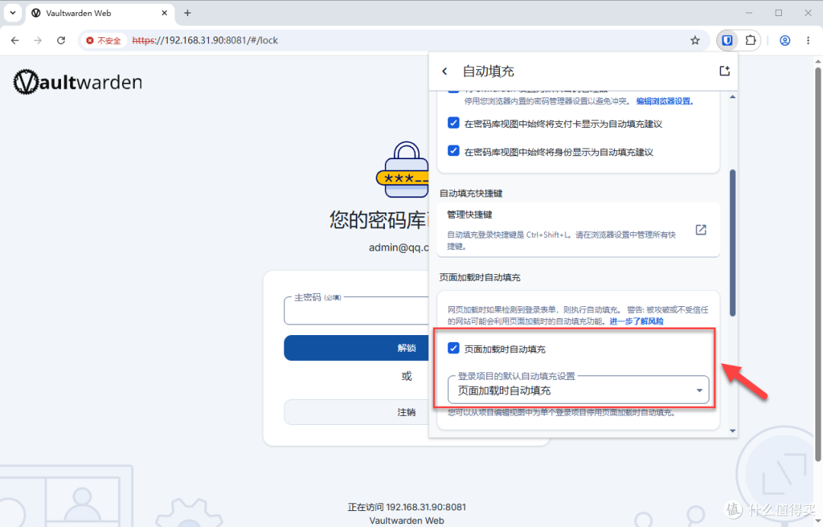Click the 编辑浏览器设置 link
This screenshot has height=527, width=823.
tap(665, 101)
